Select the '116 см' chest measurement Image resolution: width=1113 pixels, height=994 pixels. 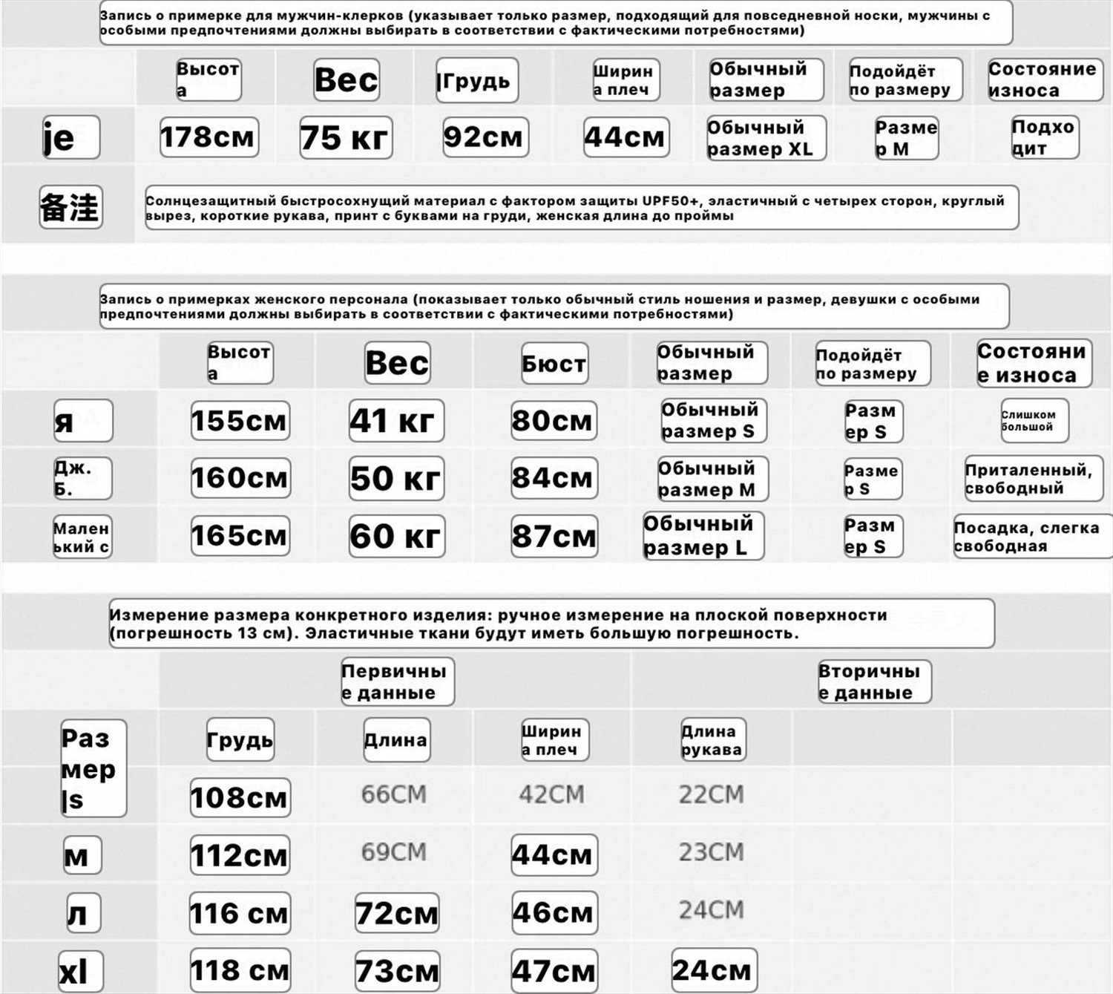pyautogui.click(x=240, y=913)
